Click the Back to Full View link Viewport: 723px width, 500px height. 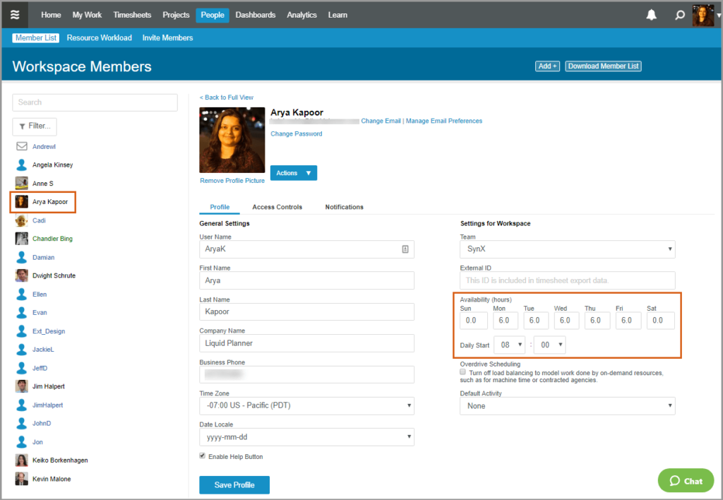[x=226, y=97]
